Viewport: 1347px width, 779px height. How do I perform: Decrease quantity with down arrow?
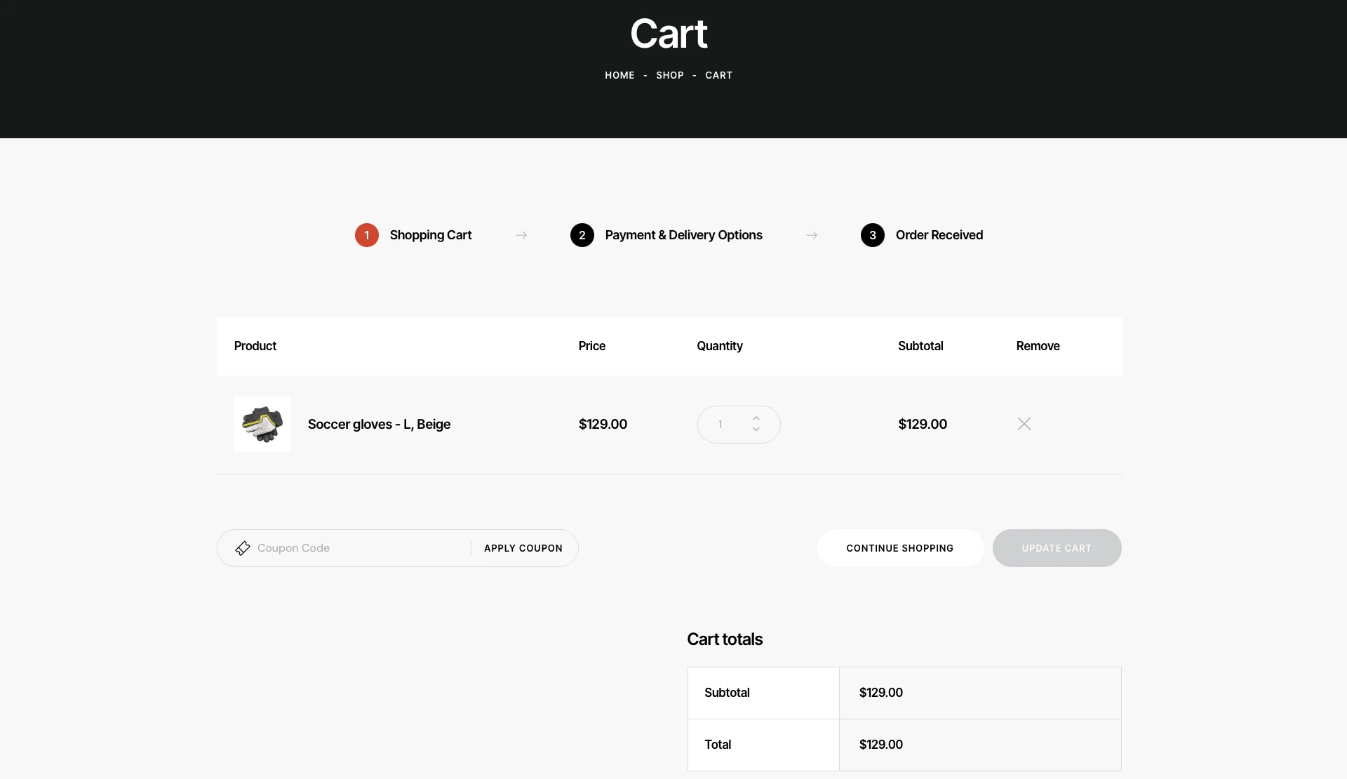[x=756, y=429]
